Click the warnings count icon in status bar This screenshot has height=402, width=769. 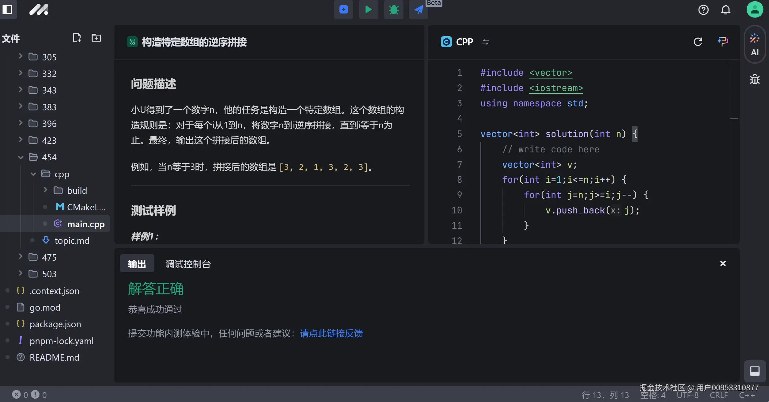[x=35, y=394]
